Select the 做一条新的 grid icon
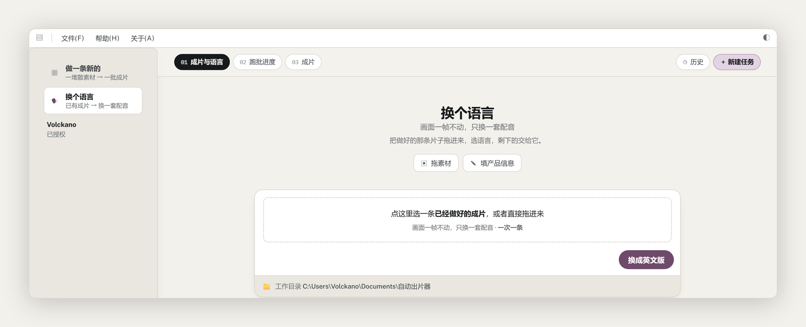The width and height of the screenshot is (806, 327). coord(54,73)
